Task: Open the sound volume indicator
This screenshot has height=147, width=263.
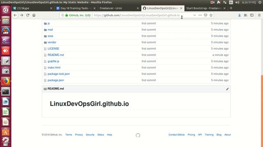Action: click(237, 2)
